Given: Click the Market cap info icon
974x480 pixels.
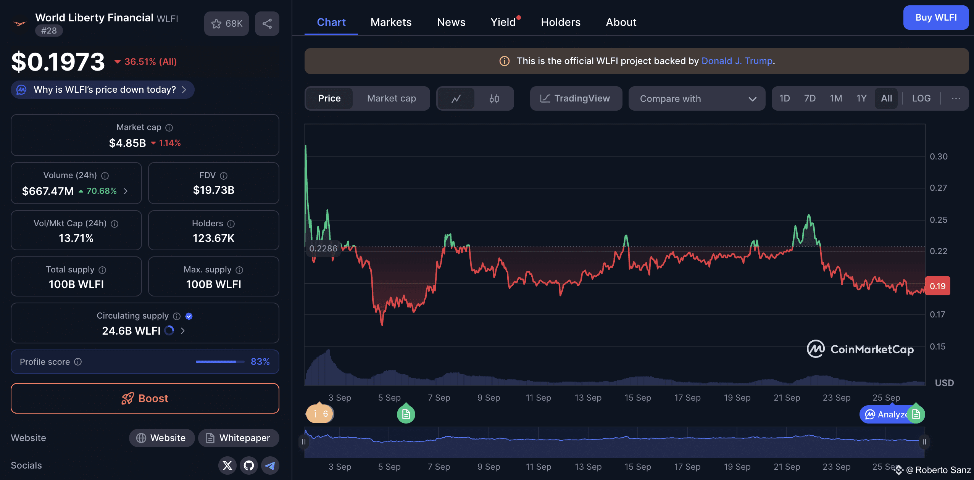Looking at the screenshot, I should [169, 128].
